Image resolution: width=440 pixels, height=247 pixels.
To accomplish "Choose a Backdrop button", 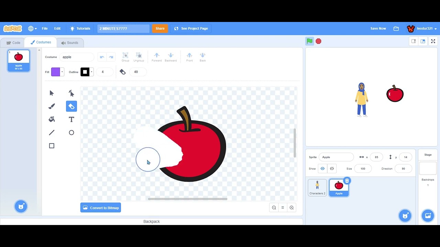I will point(428,215).
